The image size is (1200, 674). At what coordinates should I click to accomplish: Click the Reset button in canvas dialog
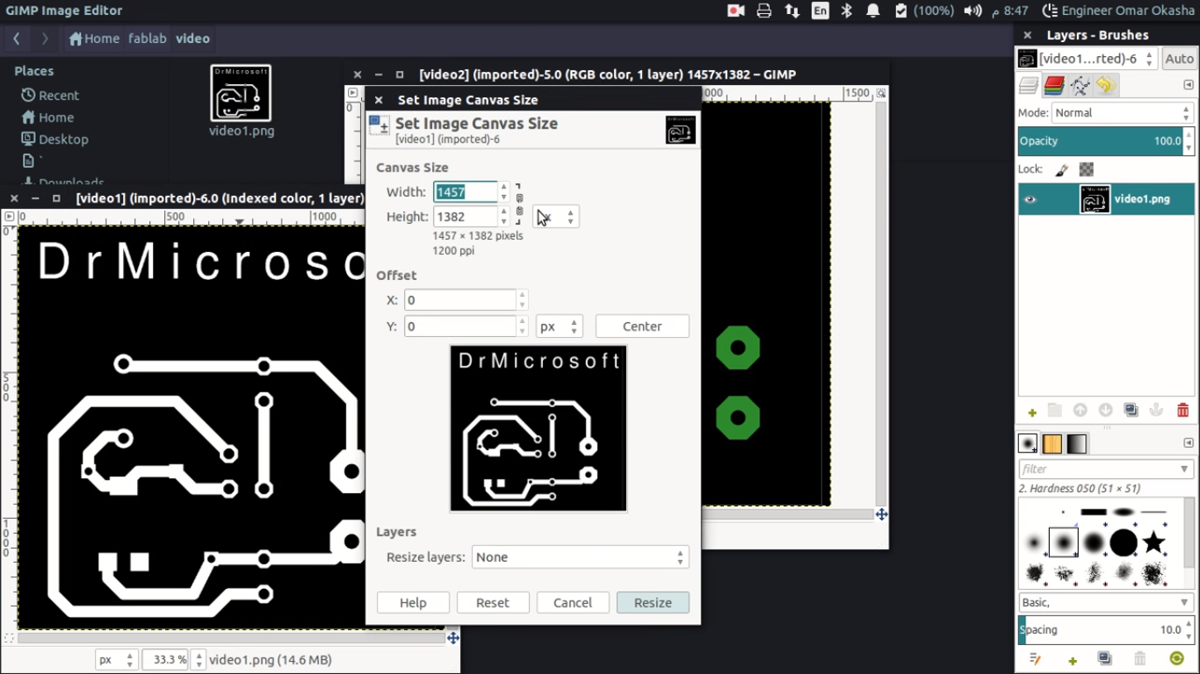tap(493, 603)
